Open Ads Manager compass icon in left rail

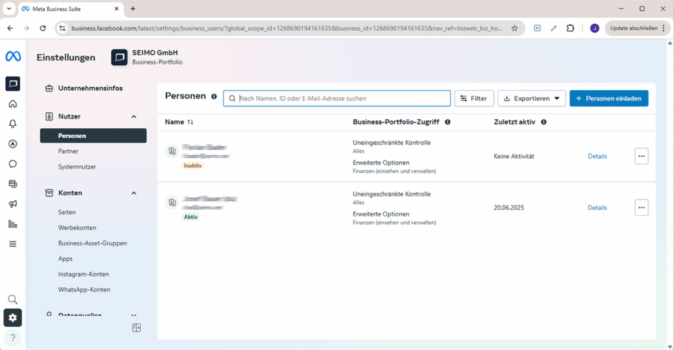[13, 144]
